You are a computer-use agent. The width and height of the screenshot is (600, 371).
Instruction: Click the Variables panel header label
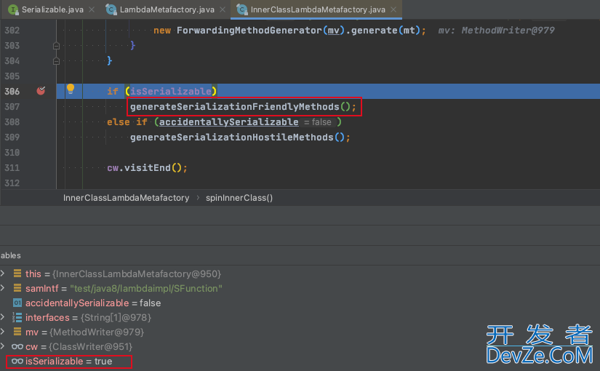pyautogui.click(x=10, y=255)
